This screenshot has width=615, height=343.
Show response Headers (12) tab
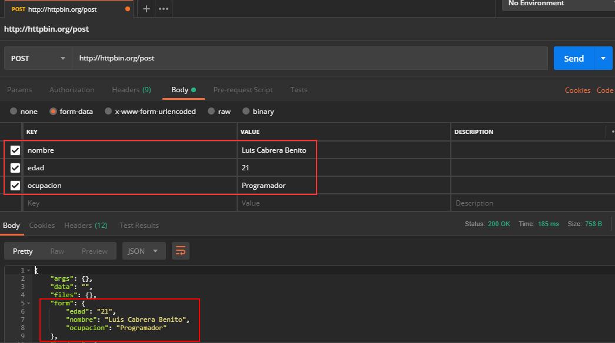[86, 226]
